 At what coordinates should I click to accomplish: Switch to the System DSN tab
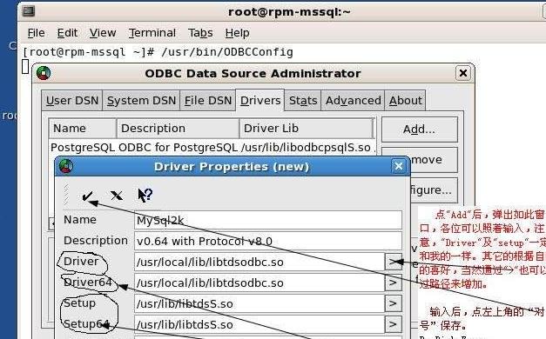tap(141, 101)
